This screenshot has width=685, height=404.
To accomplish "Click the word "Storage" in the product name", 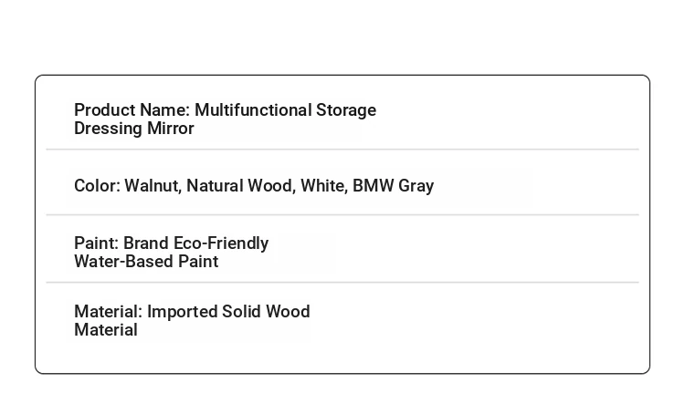I will (x=346, y=110).
